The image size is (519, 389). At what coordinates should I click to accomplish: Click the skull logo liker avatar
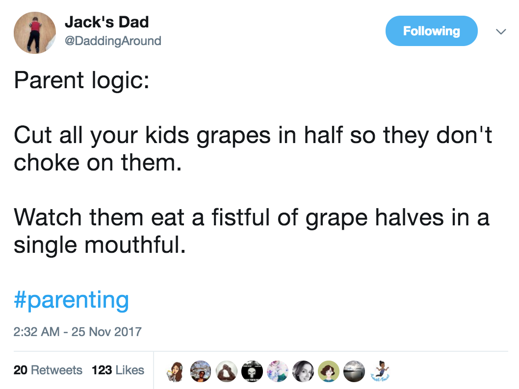tap(252, 371)
